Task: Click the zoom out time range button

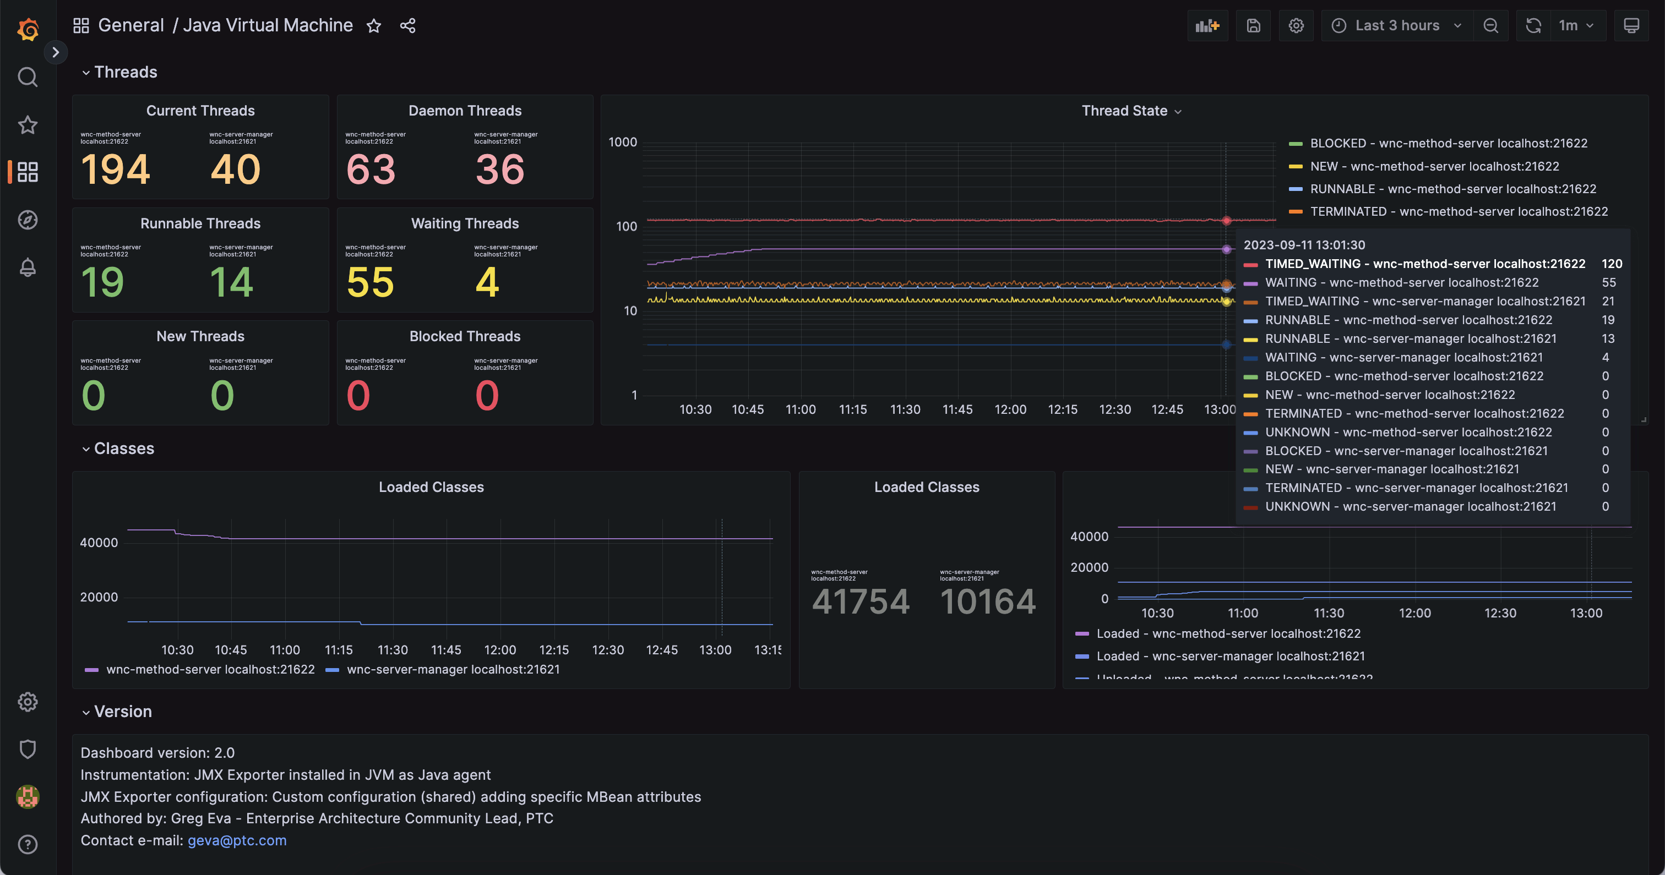Action: point(1490,26)
